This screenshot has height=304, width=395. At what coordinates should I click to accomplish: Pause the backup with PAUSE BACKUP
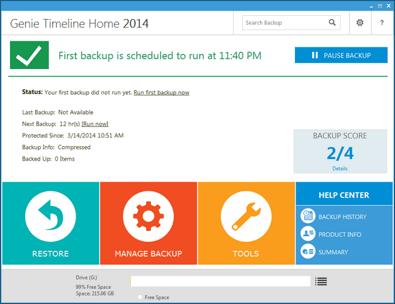[341, 55]
